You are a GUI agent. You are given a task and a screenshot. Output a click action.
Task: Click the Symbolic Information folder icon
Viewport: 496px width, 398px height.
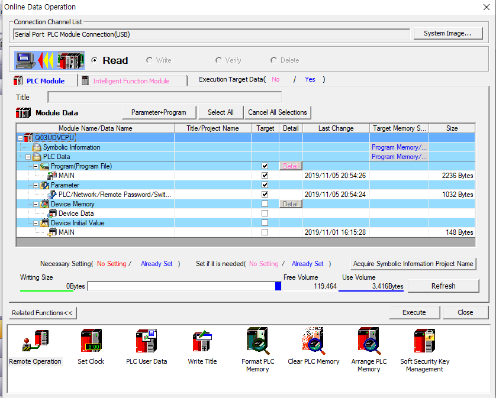point(37,147)
